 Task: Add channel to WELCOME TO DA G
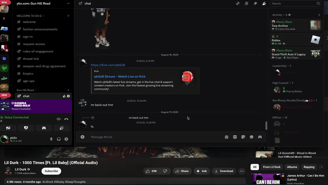click(68, 16)
